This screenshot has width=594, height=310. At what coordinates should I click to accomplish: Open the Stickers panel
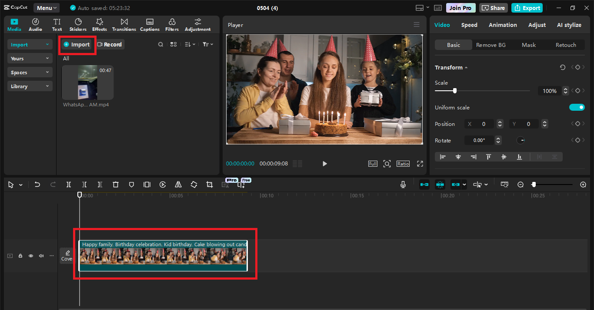pos(78,25)
